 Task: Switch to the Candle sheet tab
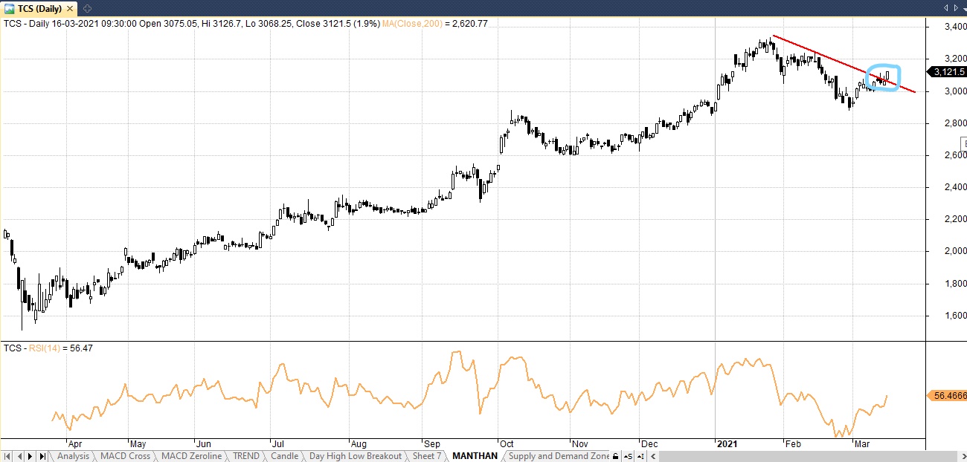284,456
